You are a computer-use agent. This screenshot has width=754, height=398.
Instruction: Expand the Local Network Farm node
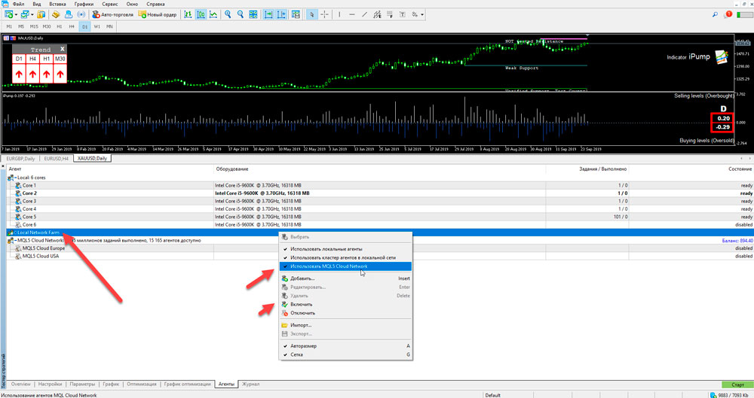pyautogui.click(x=15, y=232)
